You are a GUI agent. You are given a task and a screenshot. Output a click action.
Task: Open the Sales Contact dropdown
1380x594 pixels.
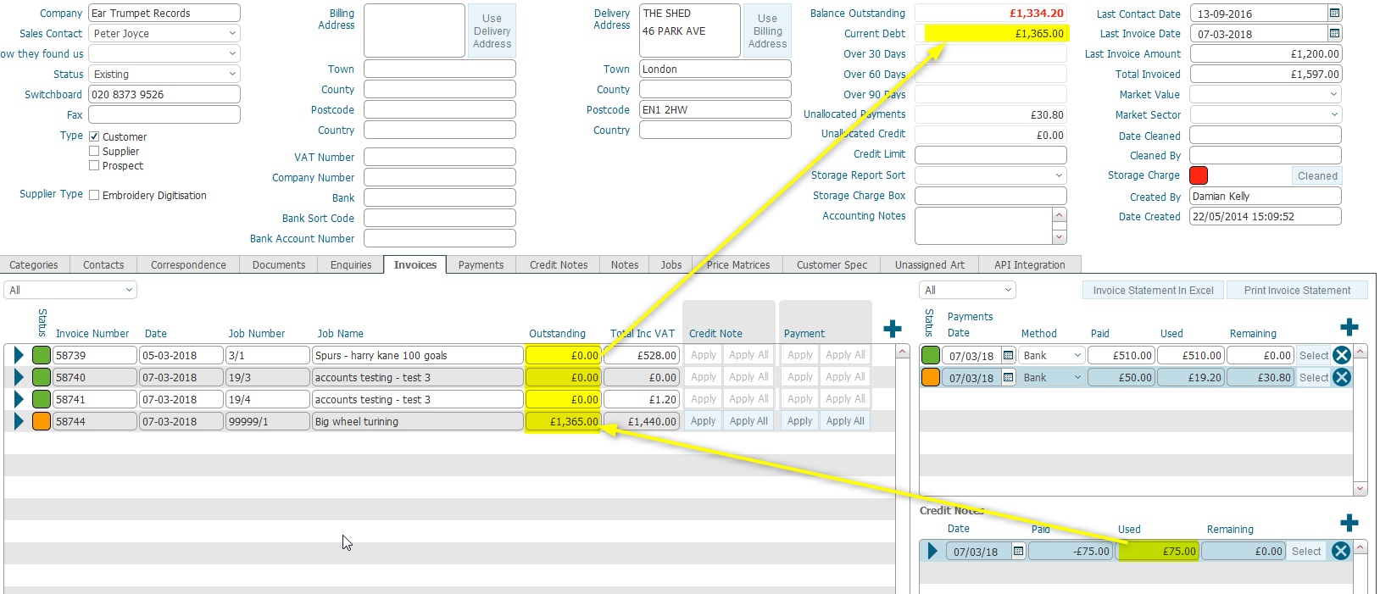click(232, 34)
